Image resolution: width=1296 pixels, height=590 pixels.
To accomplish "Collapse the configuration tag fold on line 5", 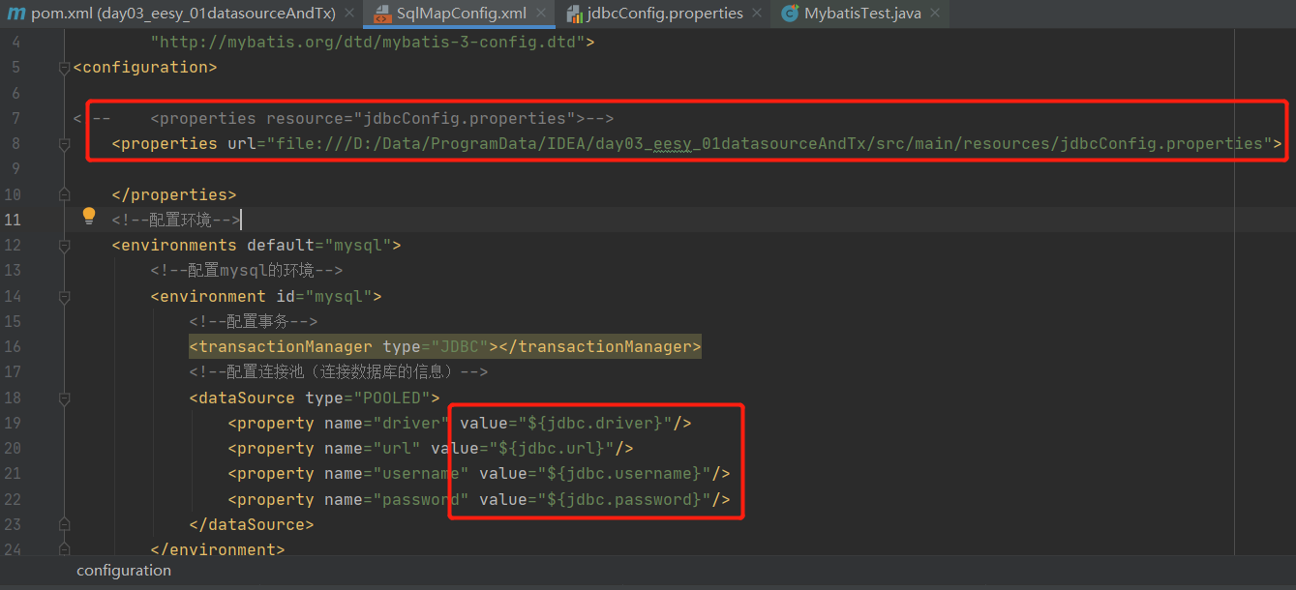I will (x=64, y=68).
